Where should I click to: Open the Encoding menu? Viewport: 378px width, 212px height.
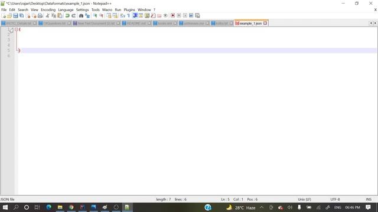point(48,9)
